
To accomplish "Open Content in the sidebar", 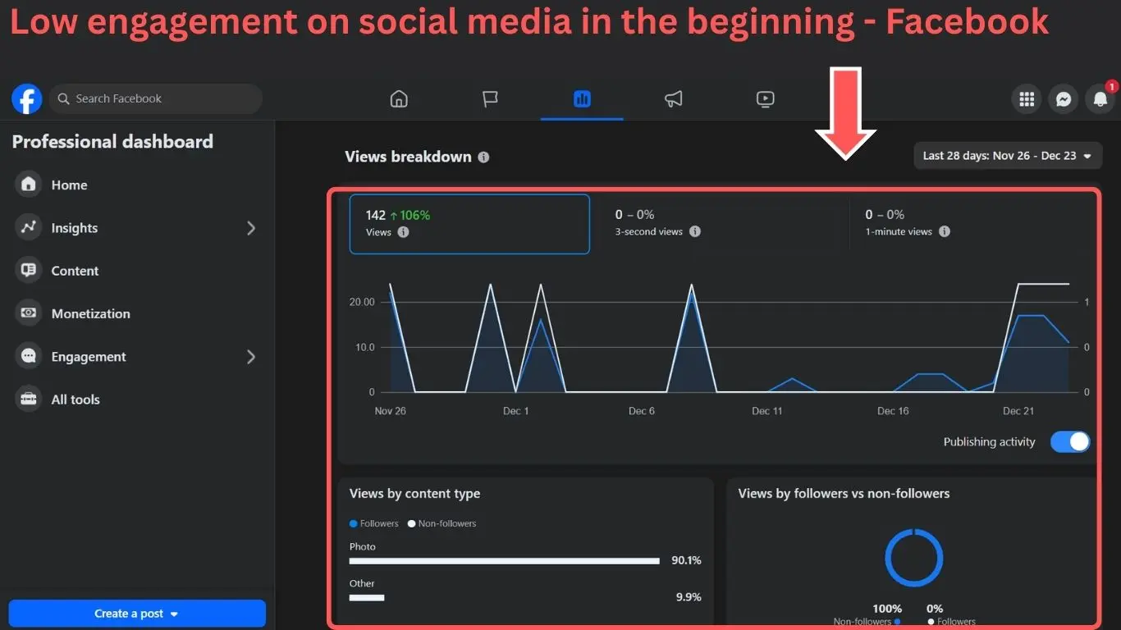I will coord(136,270).
